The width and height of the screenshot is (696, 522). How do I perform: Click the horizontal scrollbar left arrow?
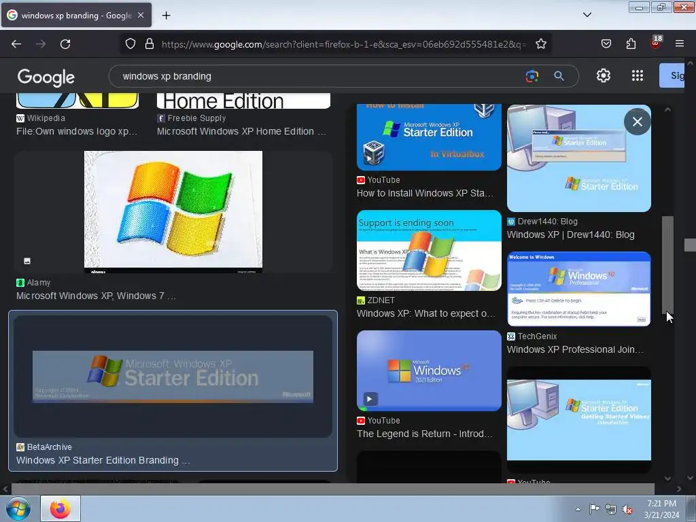(5, 489)
